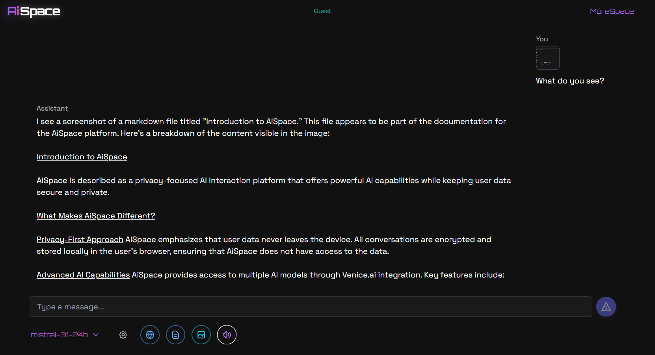
Task: Open the MoreSpace link
Action: click(x=612, y=11)
